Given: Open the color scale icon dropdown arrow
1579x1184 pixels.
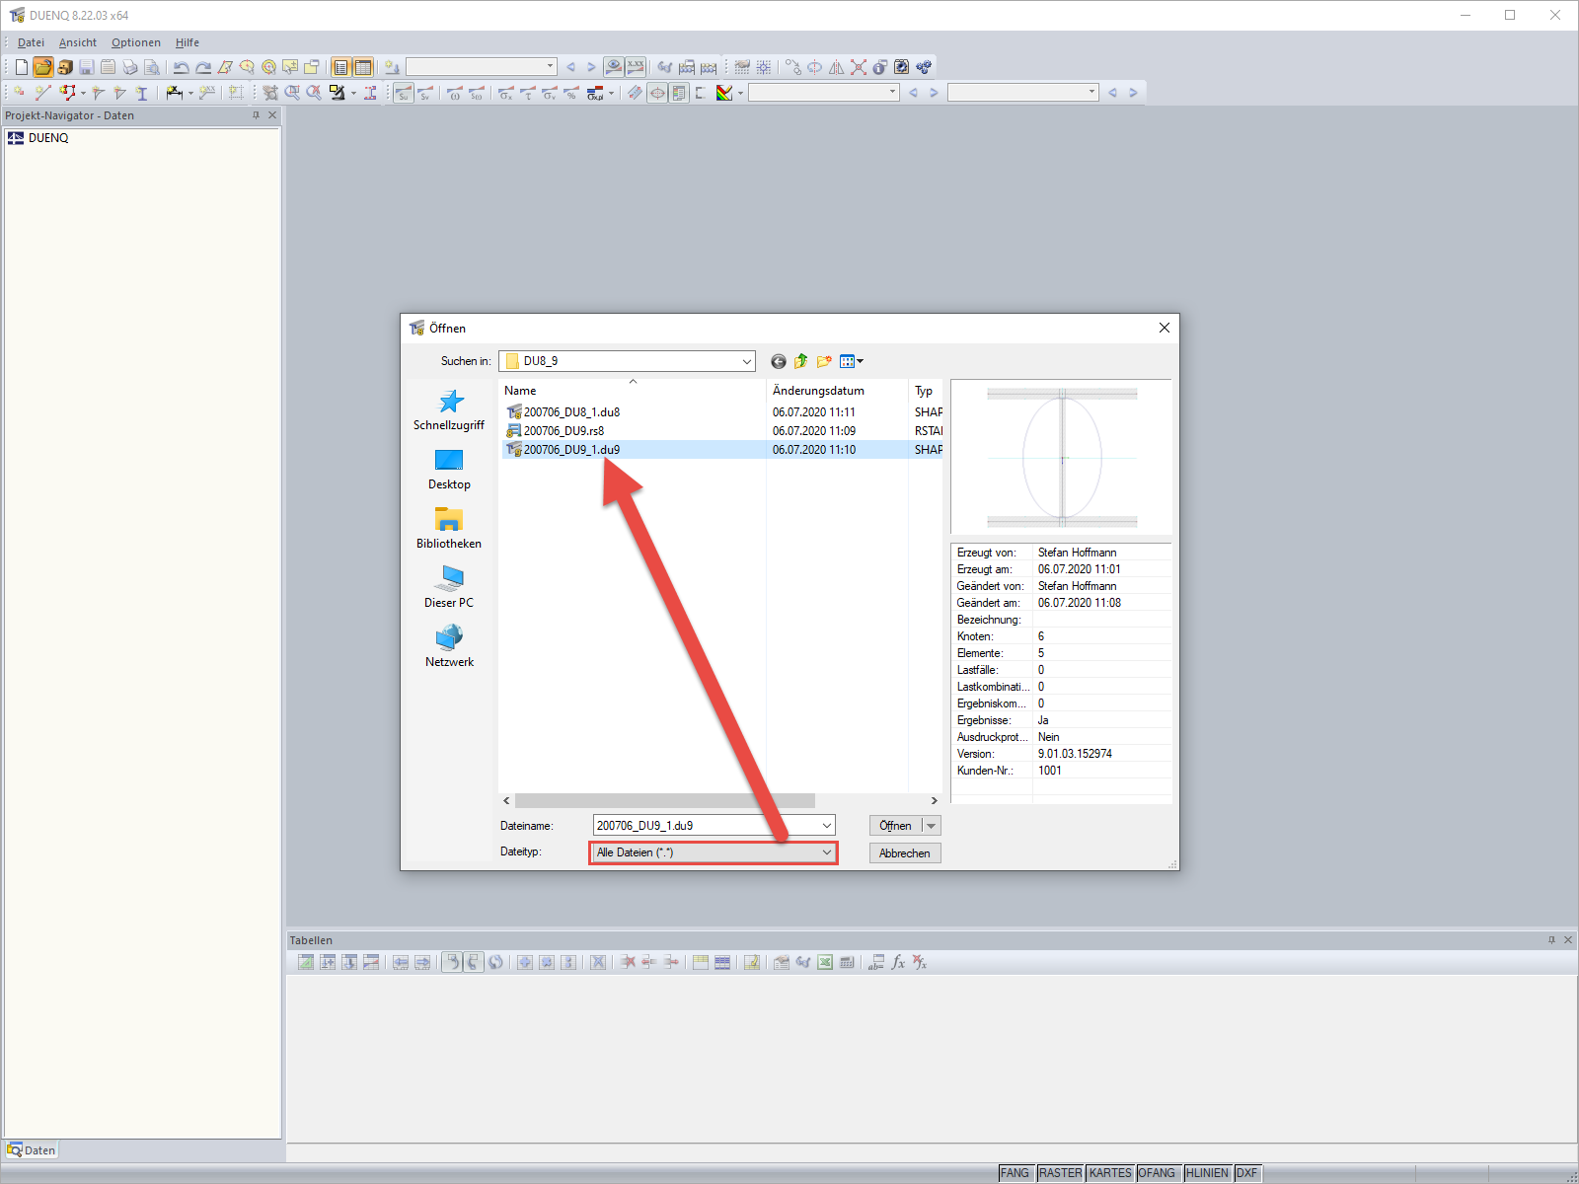Looking at the screenshot, I should (x=740, y=93).
